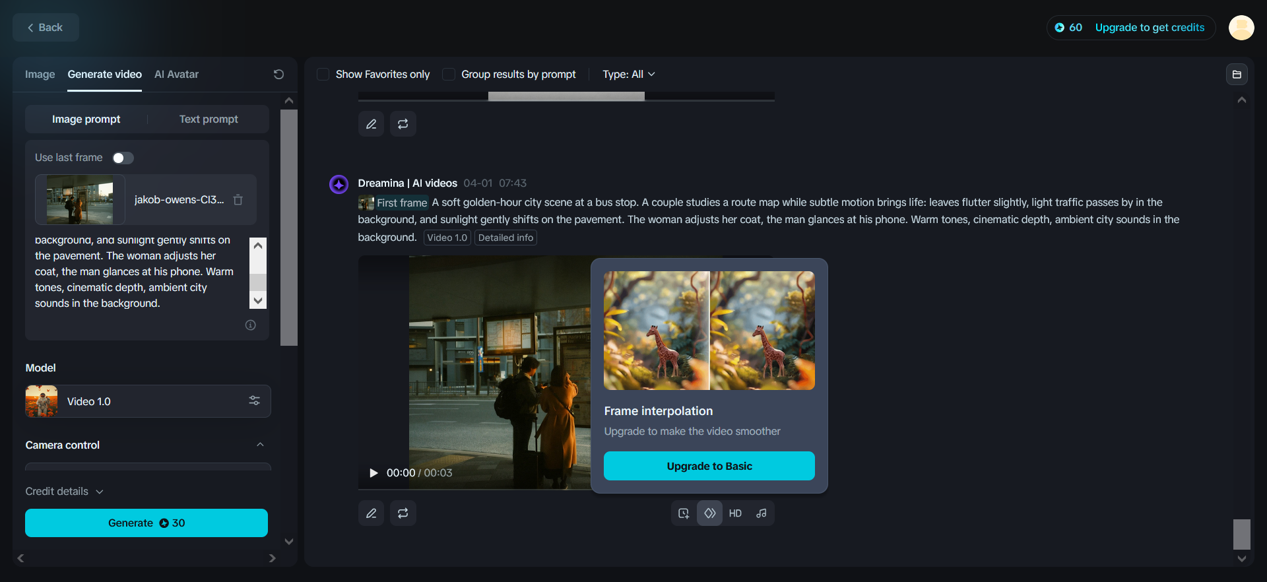Screen dimensions: 1267x582
Task: Click the Frame interpolation heading
Action: point(659,411)
